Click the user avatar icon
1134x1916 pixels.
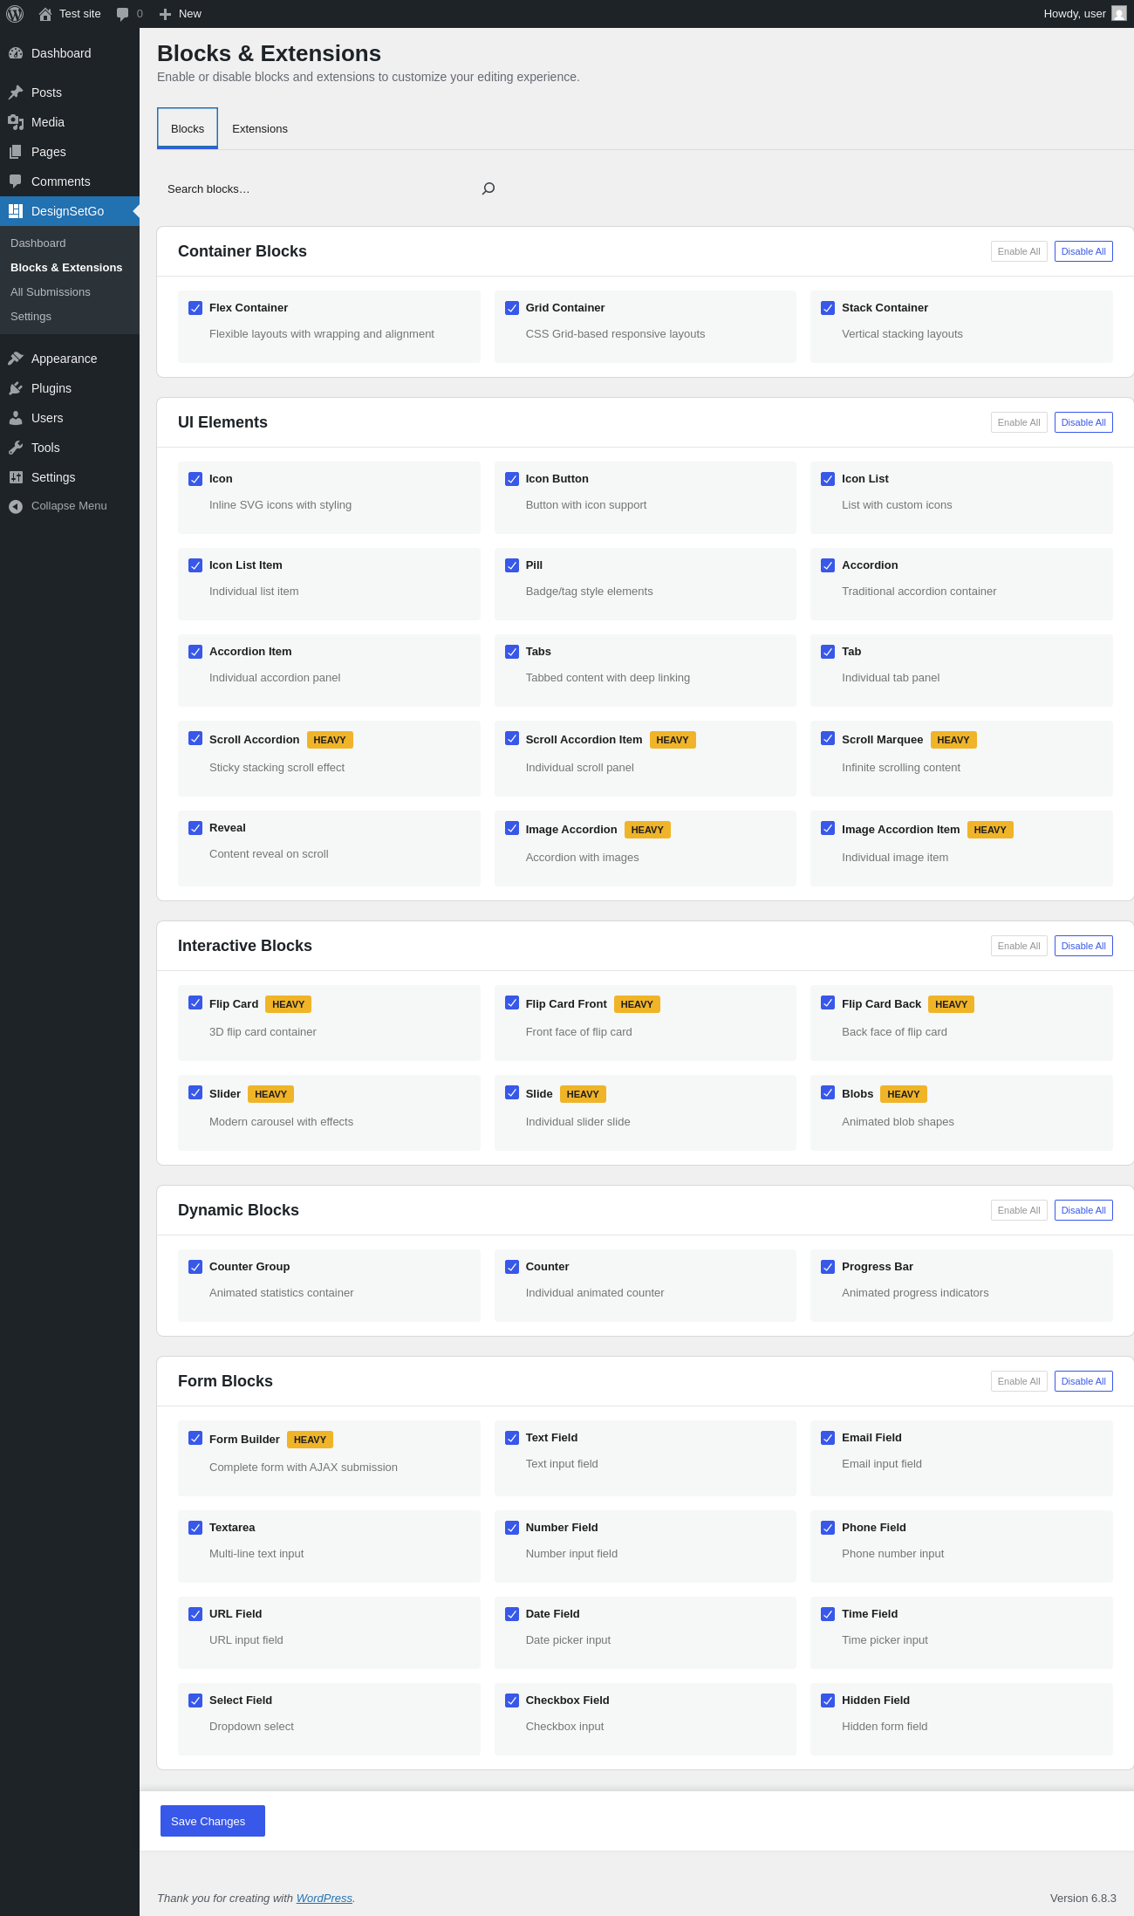1119,14
